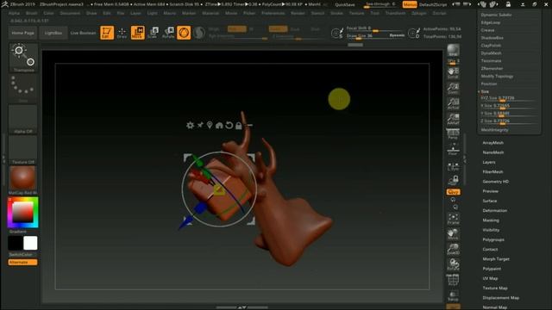The width and height of the screenshot is (552, 310).
Task: Click the Move view icon on right shelf
Action: (453, 234)
